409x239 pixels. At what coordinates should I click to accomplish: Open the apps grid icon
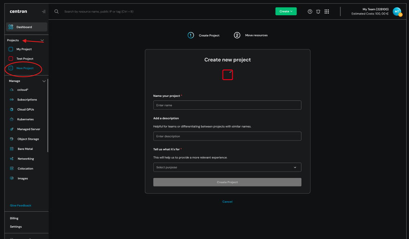pyautogui.click(x=327, y=12)
